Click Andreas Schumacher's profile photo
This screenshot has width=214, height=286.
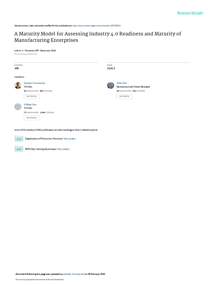click(x=18, y=85)
